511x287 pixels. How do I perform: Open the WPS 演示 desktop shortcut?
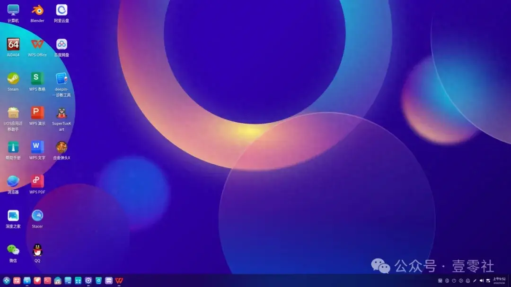click(37, 116)
